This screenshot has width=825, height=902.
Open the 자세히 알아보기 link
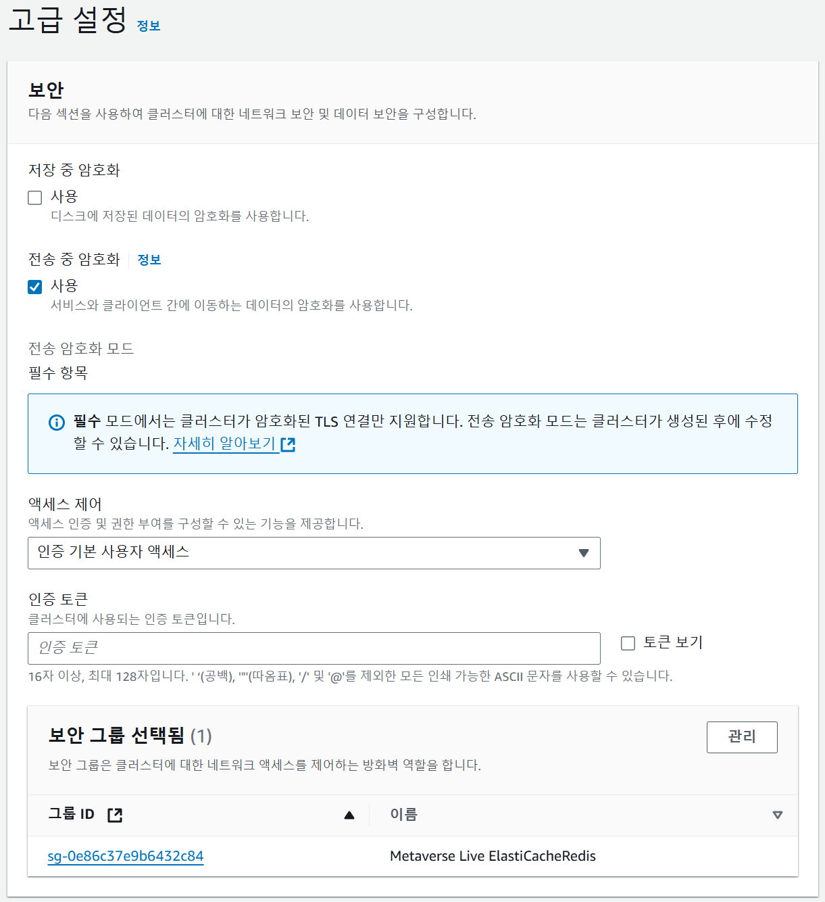224,444
